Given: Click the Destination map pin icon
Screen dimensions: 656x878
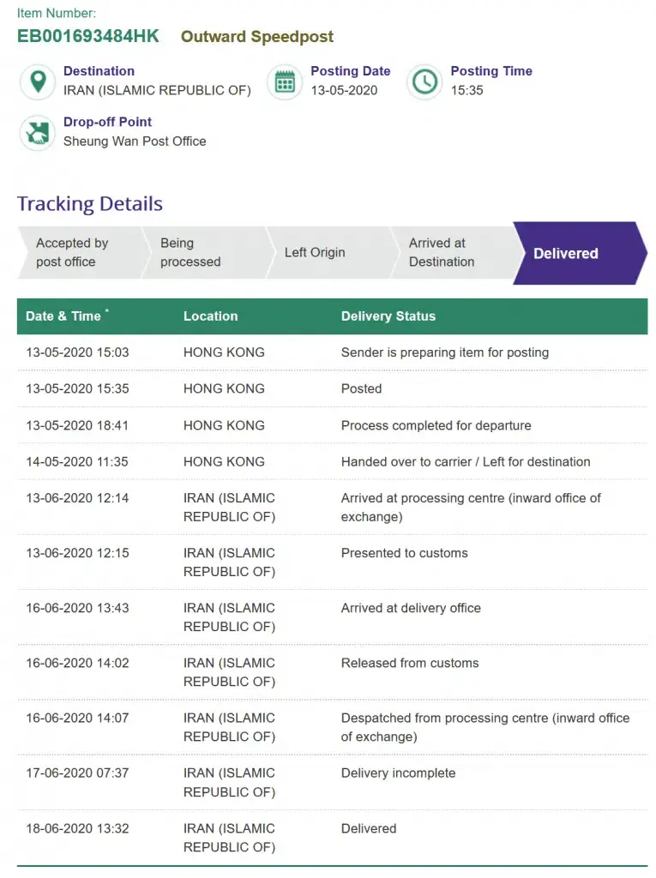Looking at the screenshot, I should coord(38,81).
